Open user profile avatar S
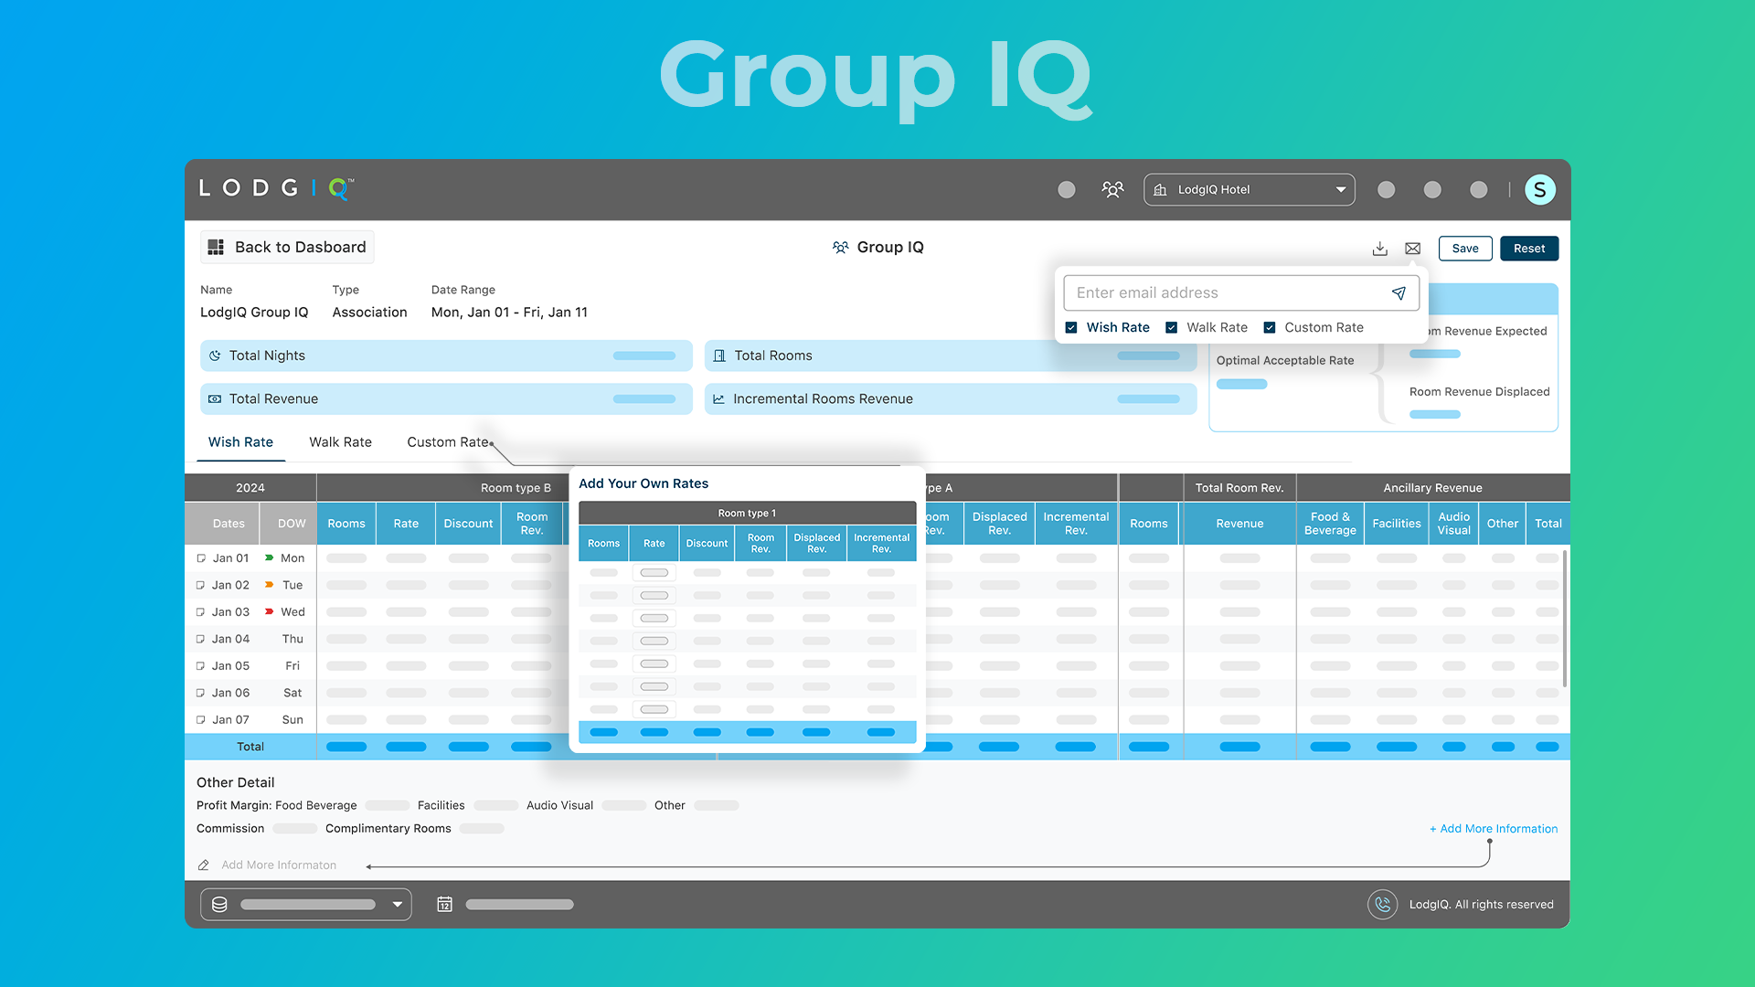 [1539, 189]
